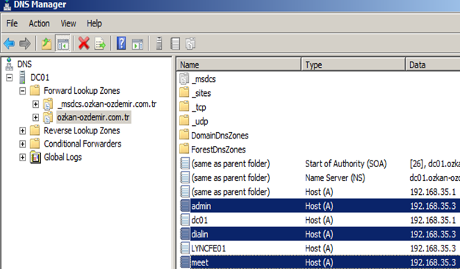Click the Forward Lookup Zones folder icon
Screen dimensions: 460x269
[x=35, y=90]
